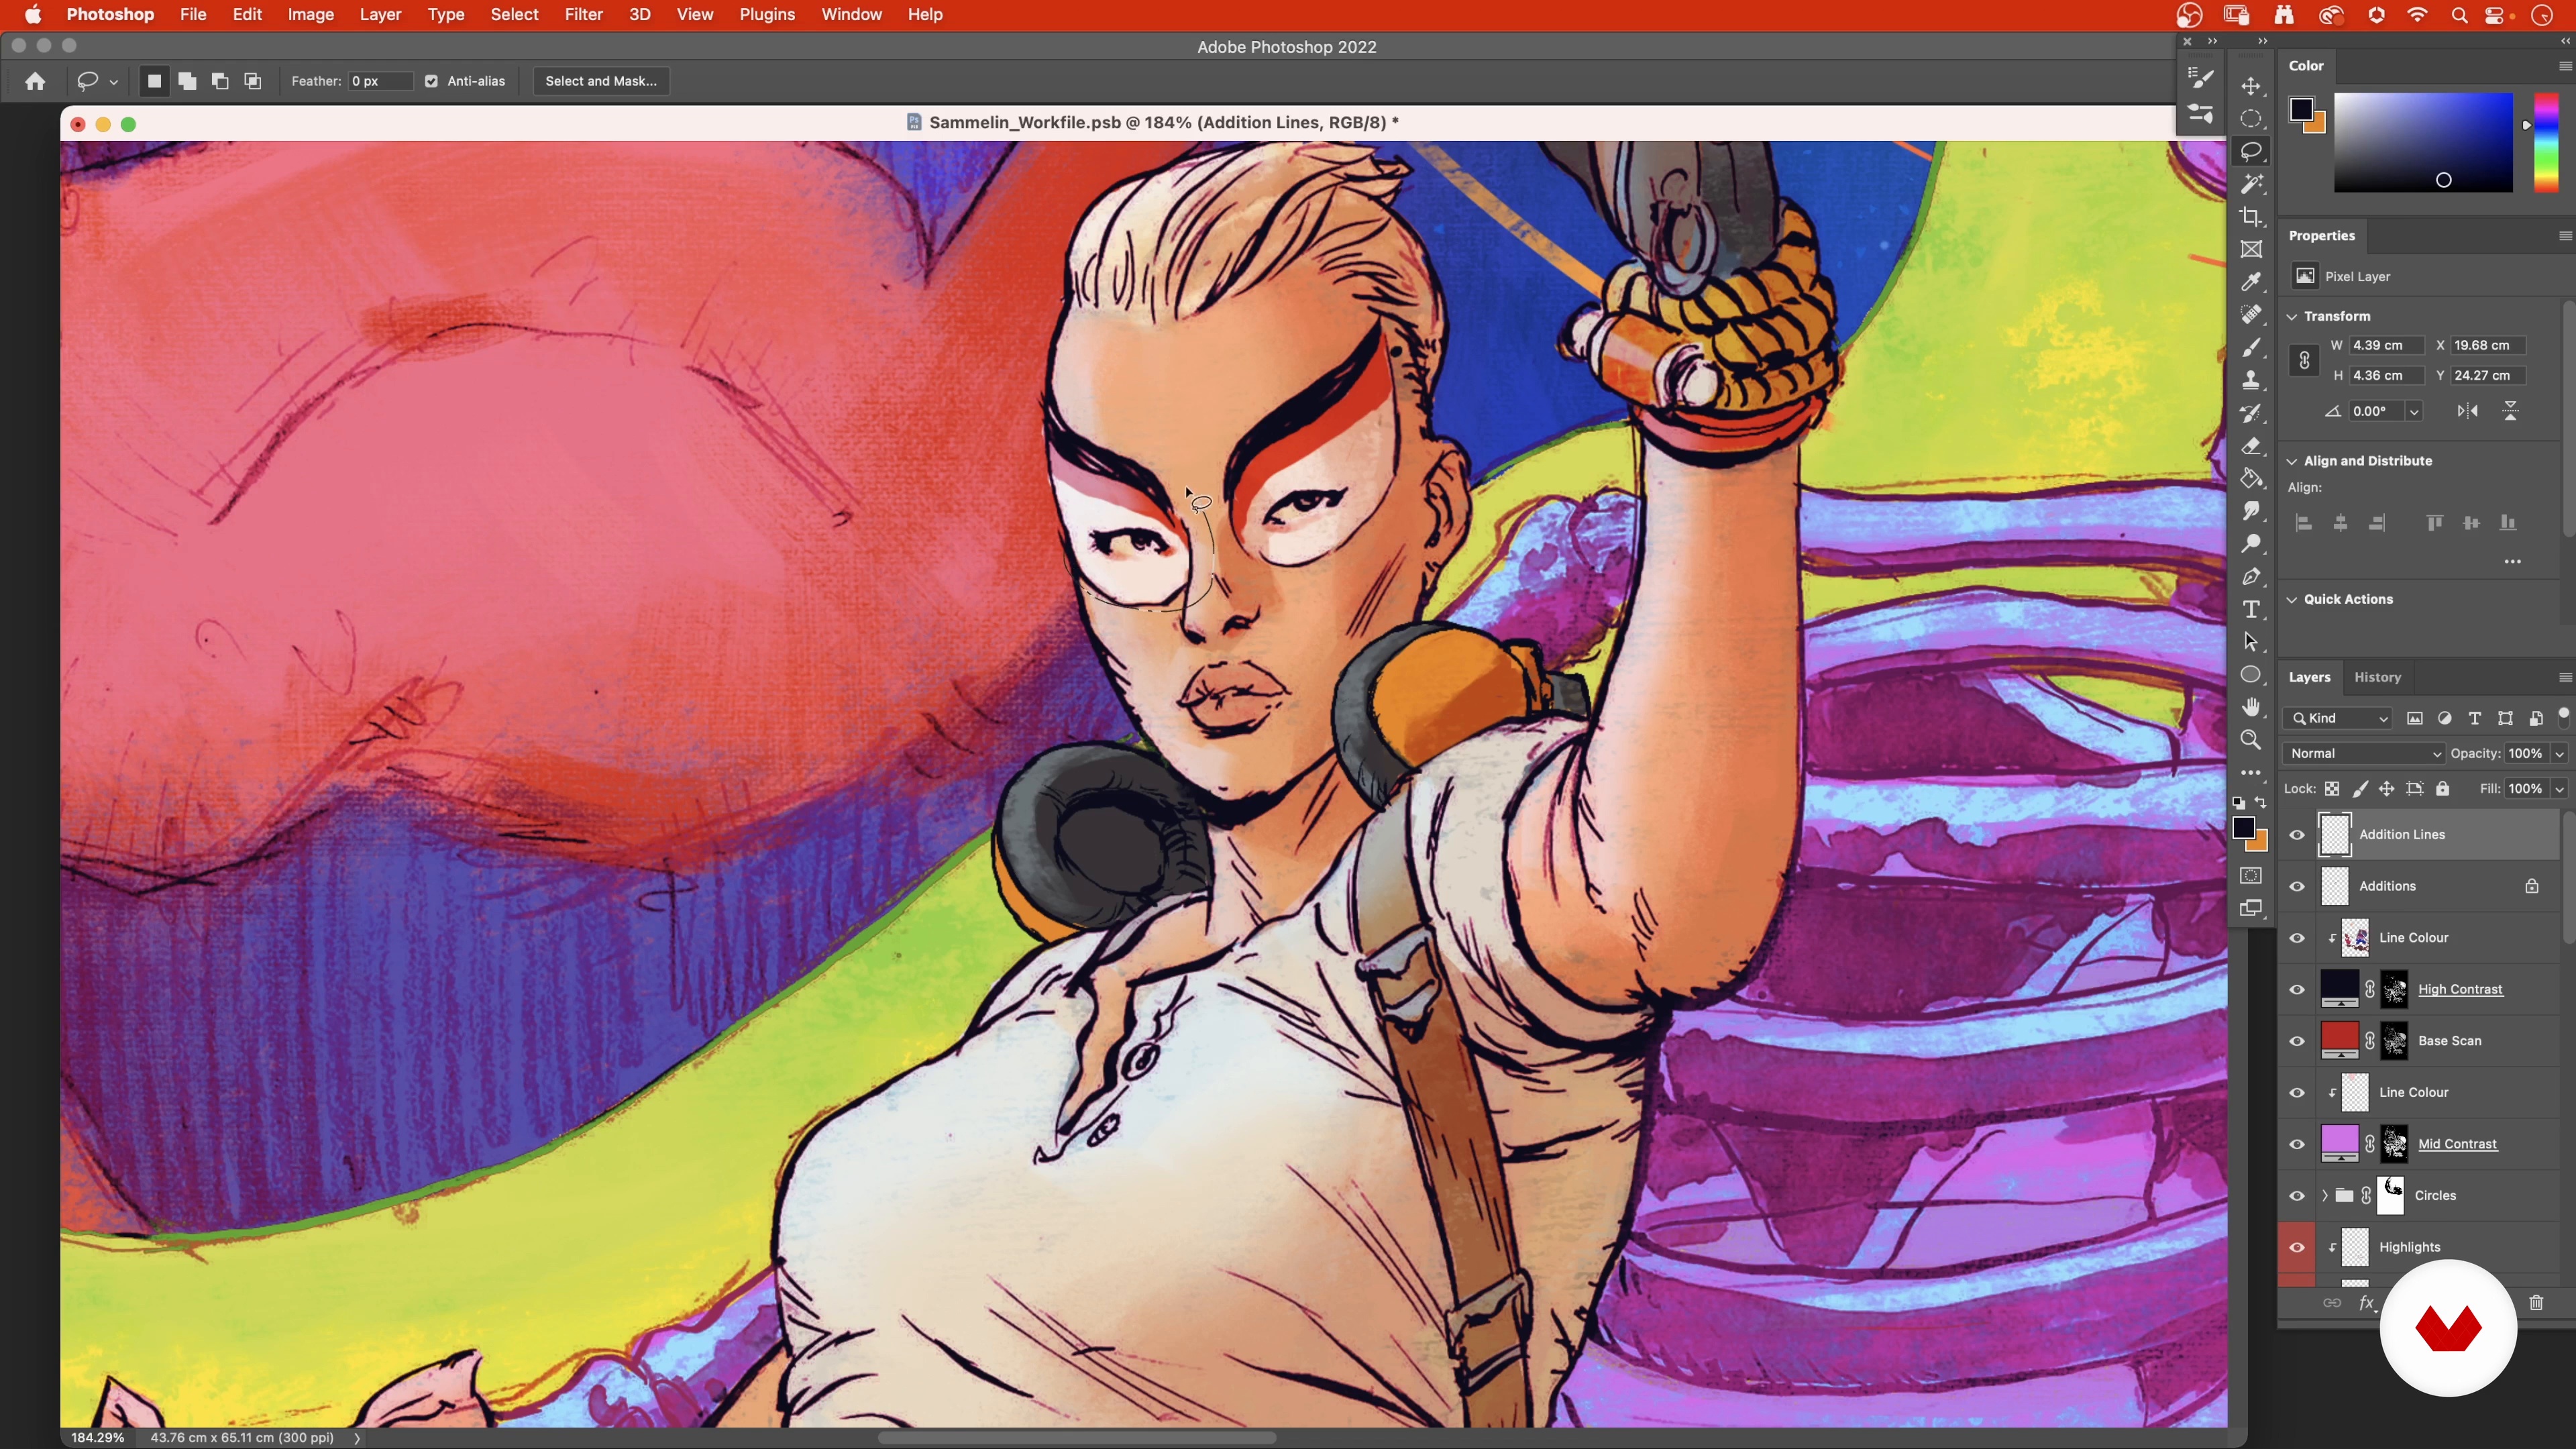The image size is (2576, 1449).
Task: Select the Path Selection tool
Action: (2251, 642)
